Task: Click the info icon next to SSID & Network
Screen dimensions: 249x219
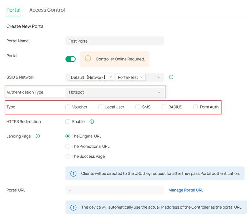Action: coord(171,77)
